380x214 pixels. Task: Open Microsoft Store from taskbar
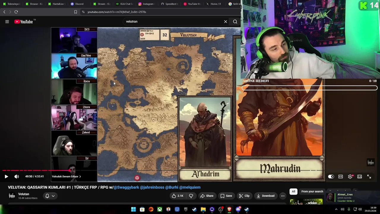pos(142,209)
